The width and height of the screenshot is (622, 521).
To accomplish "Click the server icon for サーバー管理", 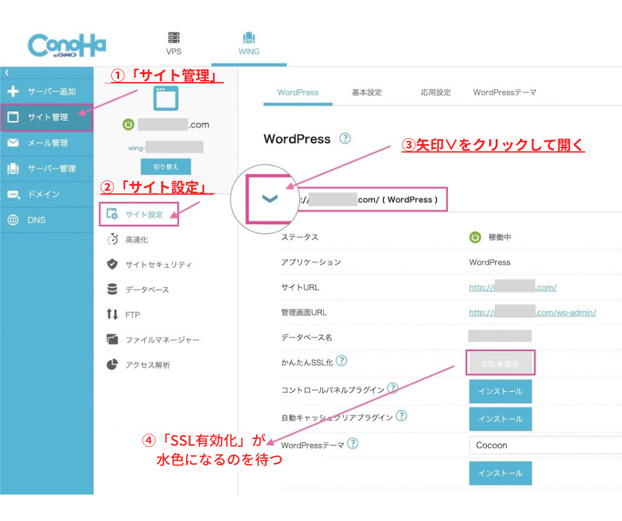I will tap(13, 169).
